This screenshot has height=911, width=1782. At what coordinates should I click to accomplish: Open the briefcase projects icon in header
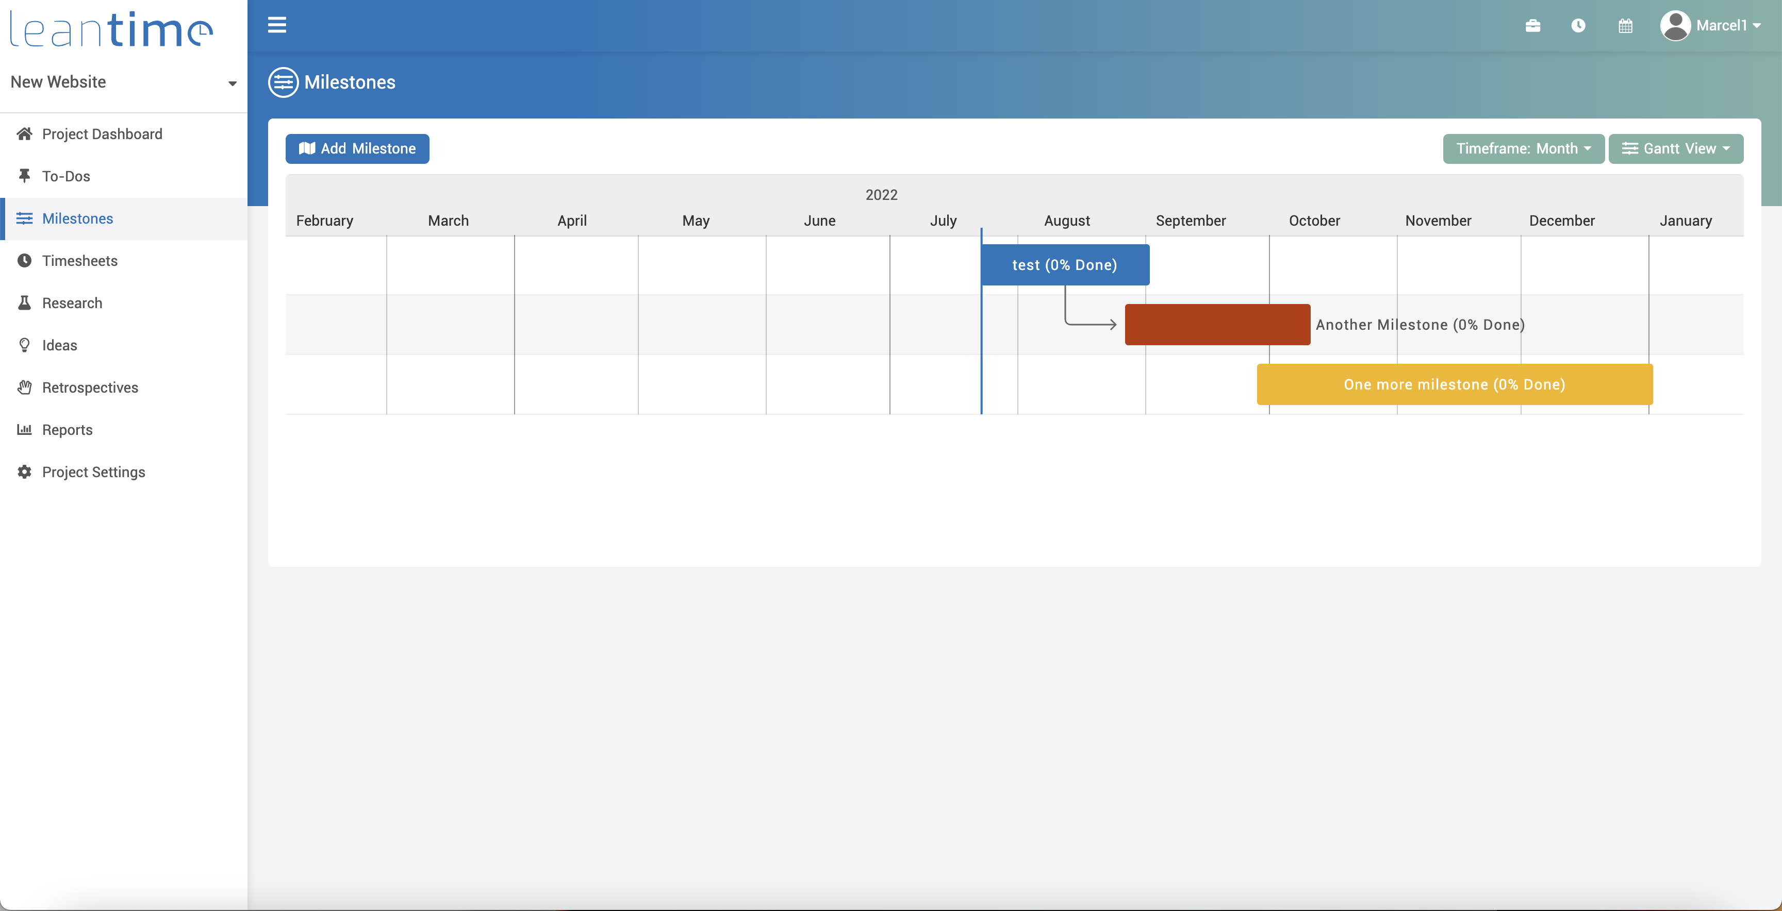click(x=1532, y=26)
